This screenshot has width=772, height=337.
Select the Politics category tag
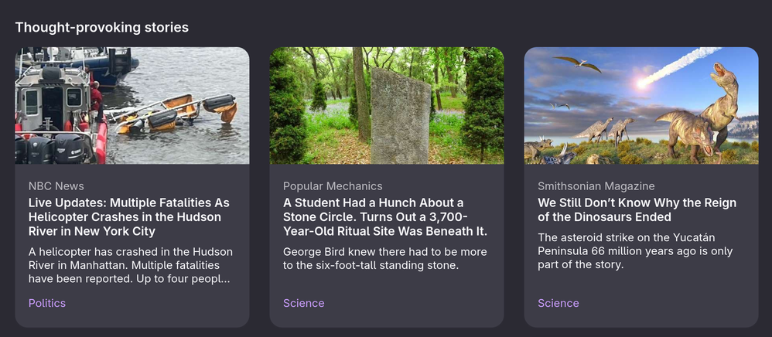click(47, 303)
